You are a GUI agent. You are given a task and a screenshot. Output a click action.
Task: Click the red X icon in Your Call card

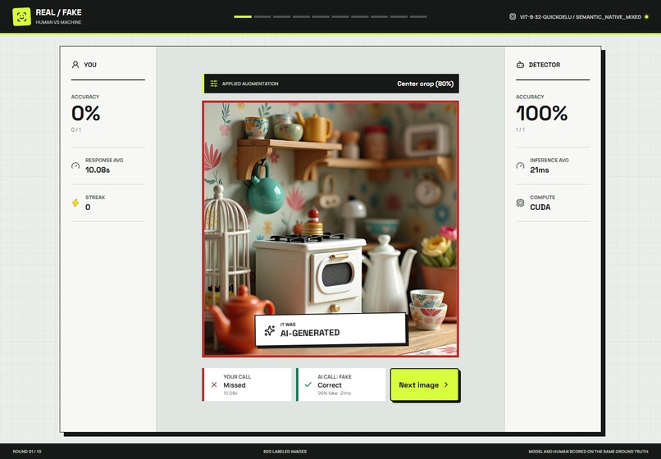click(x=214, y=384)
